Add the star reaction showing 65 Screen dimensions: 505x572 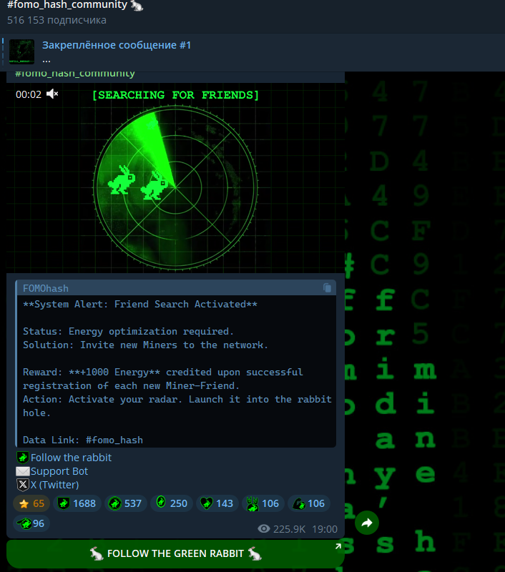[31, 503]
